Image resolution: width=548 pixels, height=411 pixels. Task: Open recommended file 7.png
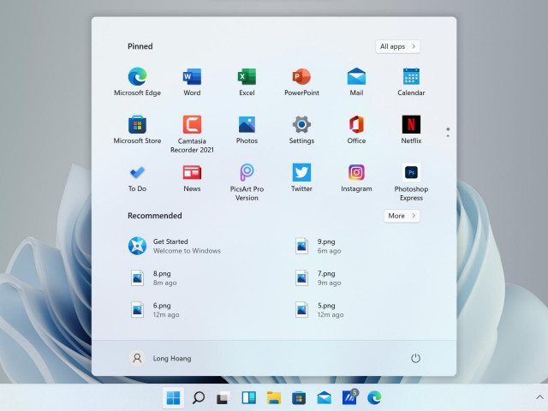(x=318, y=278)
